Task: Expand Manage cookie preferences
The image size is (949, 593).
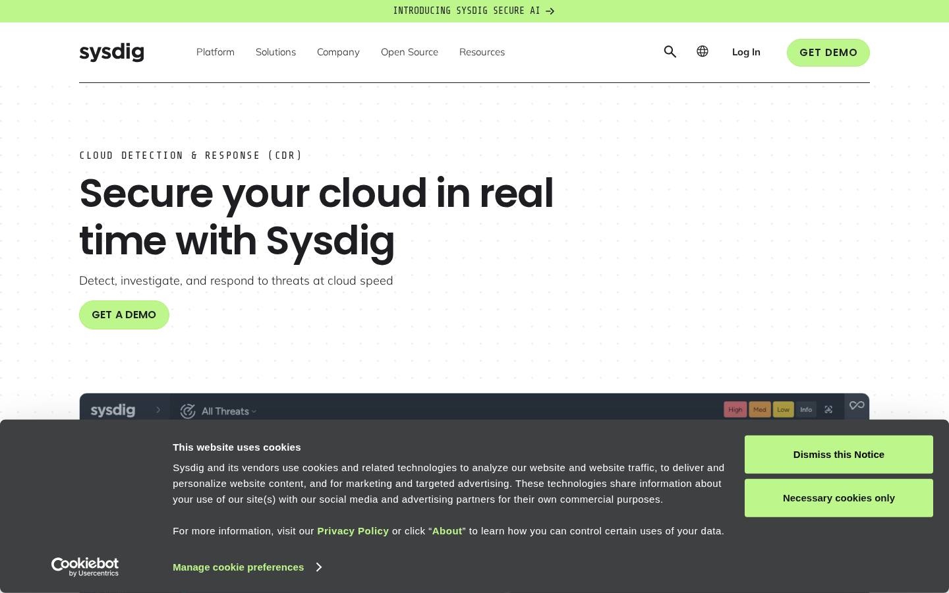Action: click(x=247, y=567)
